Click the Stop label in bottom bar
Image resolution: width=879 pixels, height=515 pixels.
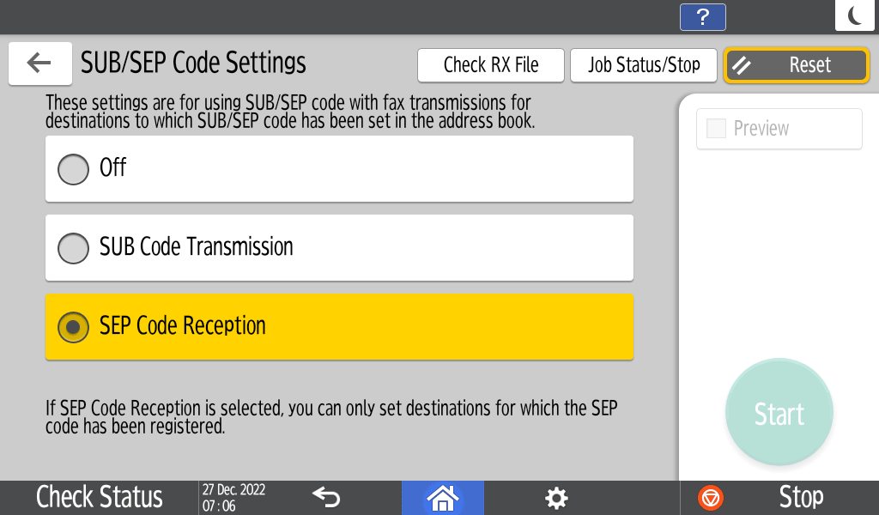(x=801, y=497)
